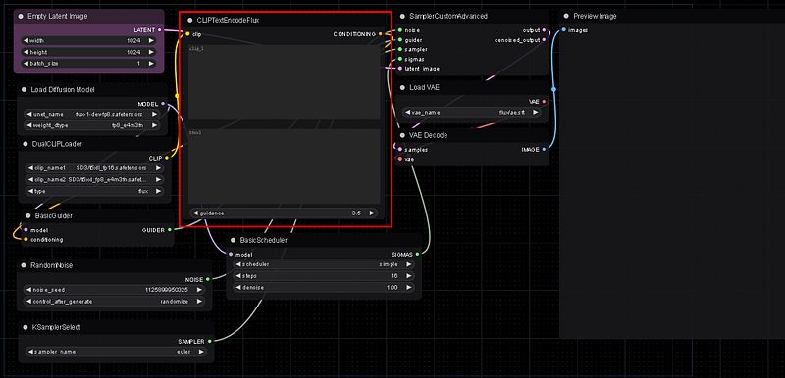The width and height of the screenshot is (785, 378).
Task: Open the control_after_generate dropdown
Action: (115, 302)
